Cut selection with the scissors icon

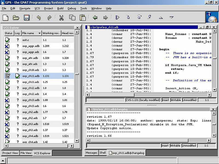61,18
